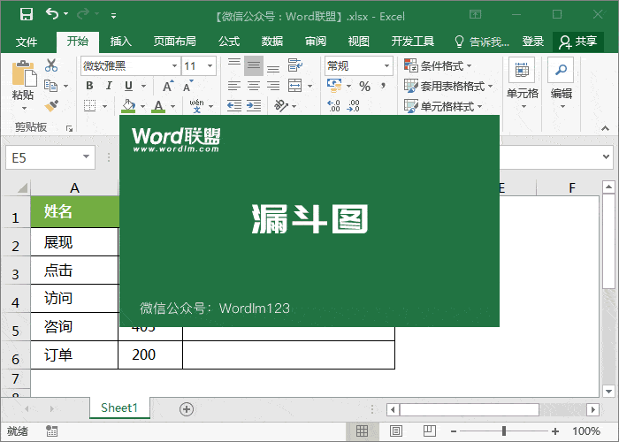
Task: Increase indent of cell
Action: 254,105
